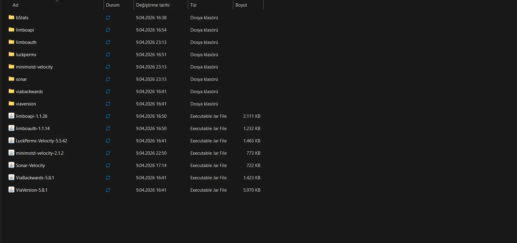Click the limboapi folder icon
Viewport: 517px width, 243px height.
11,30
